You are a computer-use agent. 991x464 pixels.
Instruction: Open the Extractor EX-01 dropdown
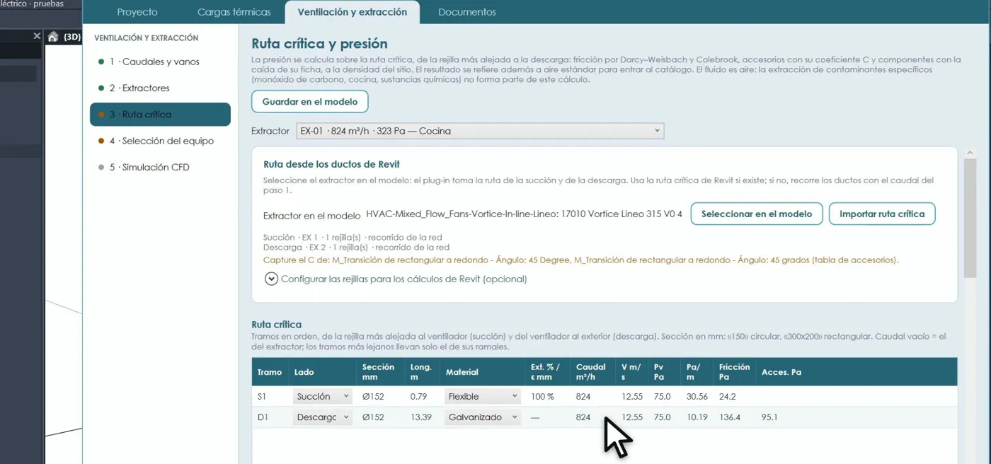[479, 131]
